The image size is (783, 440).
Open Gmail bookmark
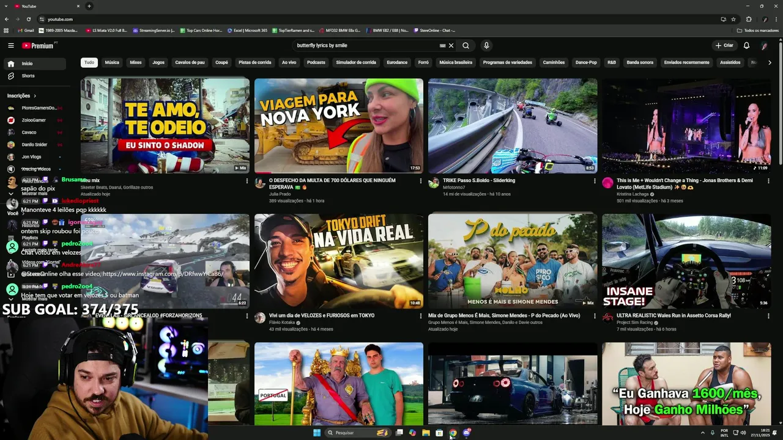(x=26, y=30)
